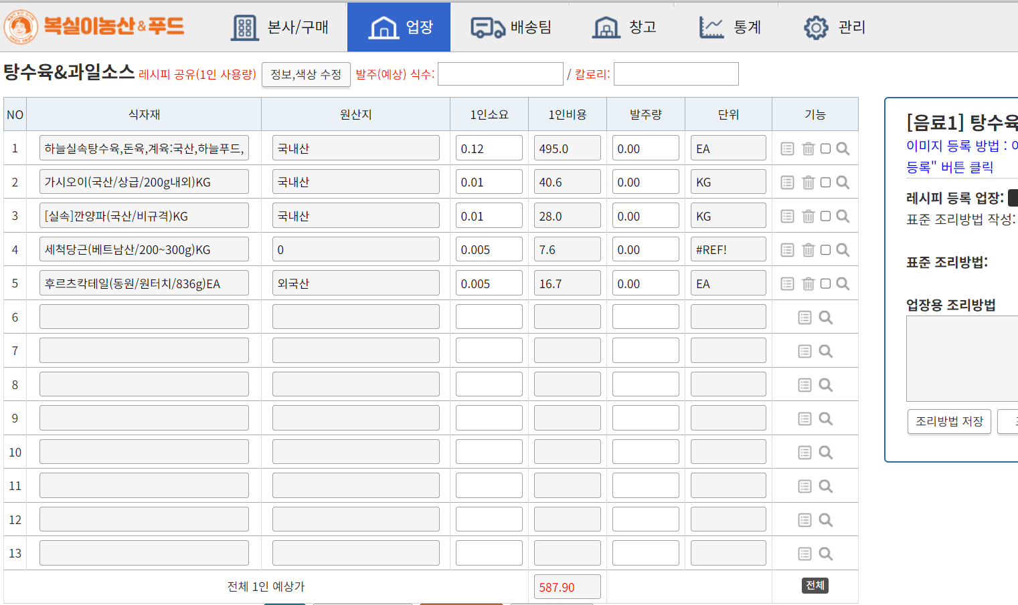Focus the 업장용 조리방법 text area
Viewport: 1018px width, 605px height.
point(962,358)
